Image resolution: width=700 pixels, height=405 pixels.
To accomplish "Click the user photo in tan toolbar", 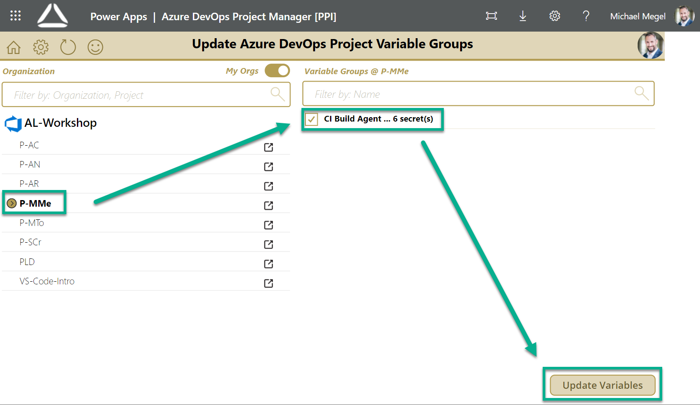I will [651, 45].
